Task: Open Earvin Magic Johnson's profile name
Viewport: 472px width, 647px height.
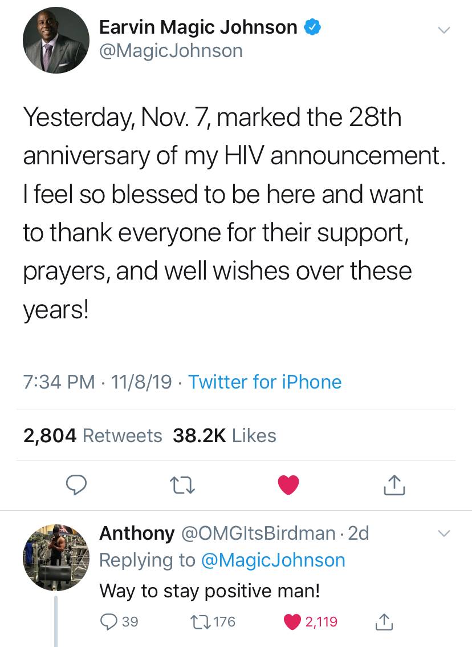Action: coord(198,27)
